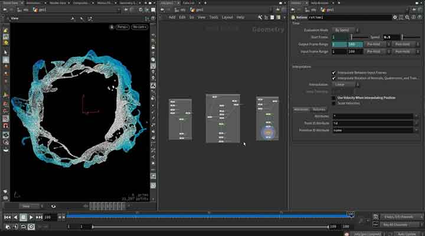Click the Attributes field containing asterisk
425x236 pixels.
[x=372, y=116]
